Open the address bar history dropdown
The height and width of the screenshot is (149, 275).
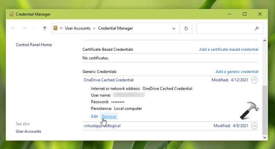point(174,29)
